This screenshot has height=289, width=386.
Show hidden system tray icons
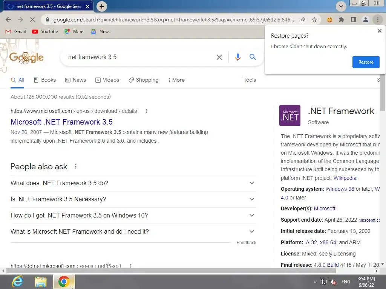click(x=315, y=282)
